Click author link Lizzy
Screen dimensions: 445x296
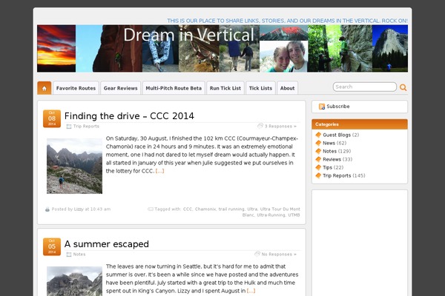point(79,209)
